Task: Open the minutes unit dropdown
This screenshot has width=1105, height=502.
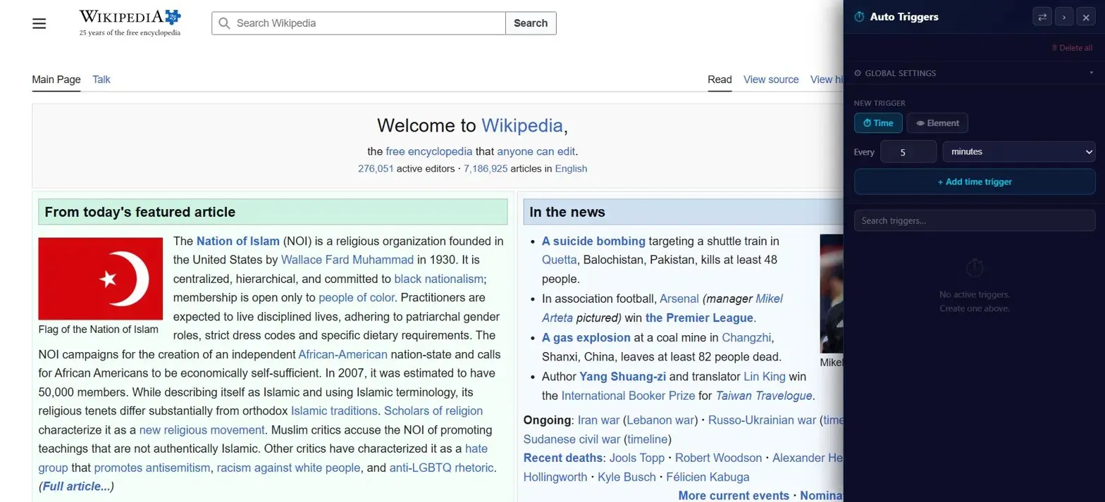Action: click(1019, 151)
